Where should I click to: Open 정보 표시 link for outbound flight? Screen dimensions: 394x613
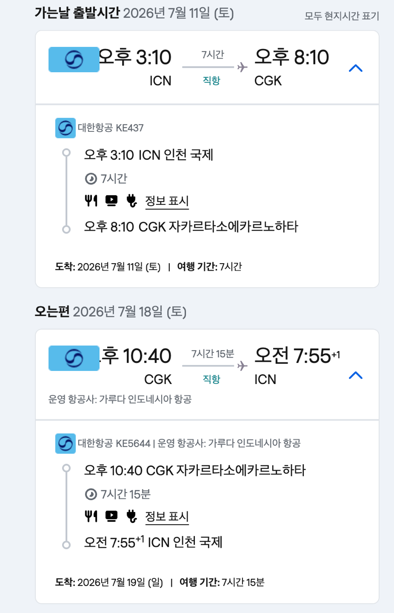tap(167, 201)
